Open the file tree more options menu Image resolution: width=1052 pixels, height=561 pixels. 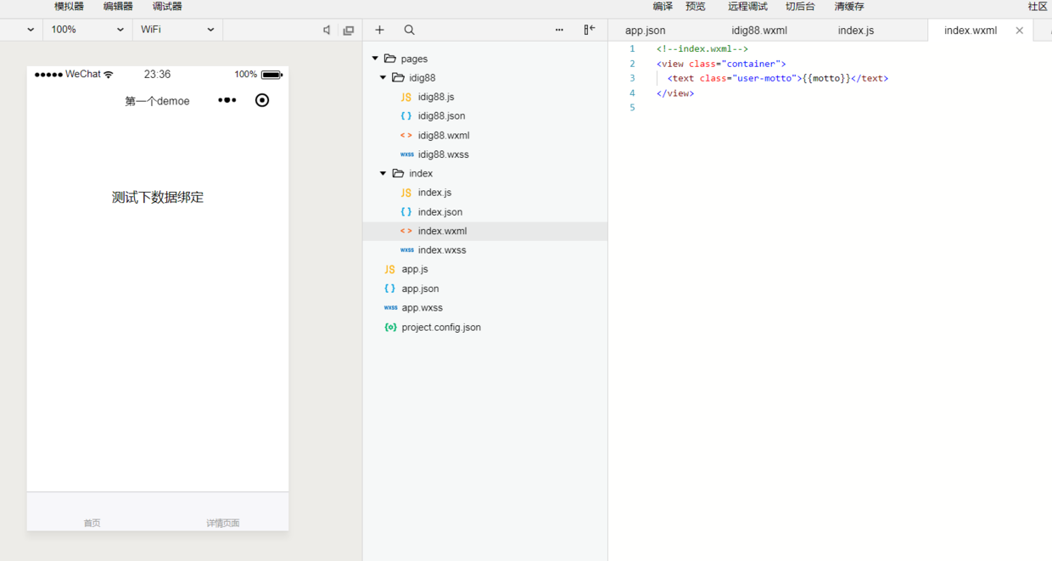tap(559, 30)
